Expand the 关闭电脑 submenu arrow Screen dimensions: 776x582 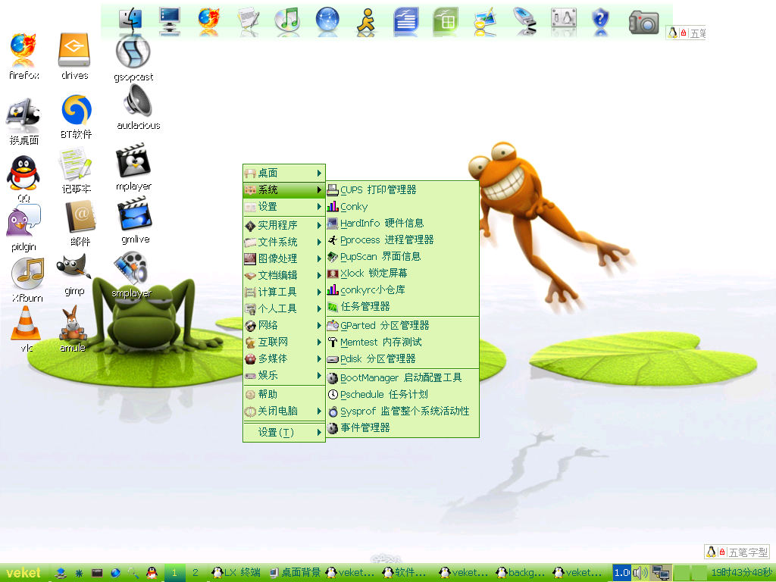[x=319, y=411]
